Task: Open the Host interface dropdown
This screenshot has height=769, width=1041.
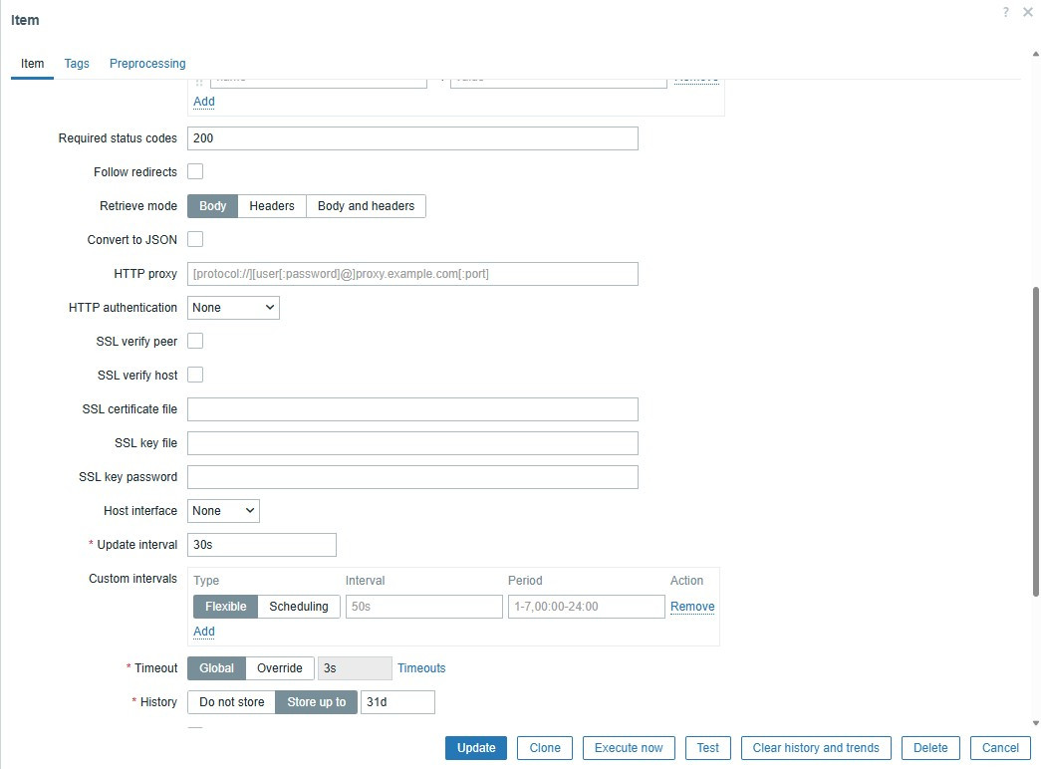Action: pyautogui.click(x=222, y=511)
